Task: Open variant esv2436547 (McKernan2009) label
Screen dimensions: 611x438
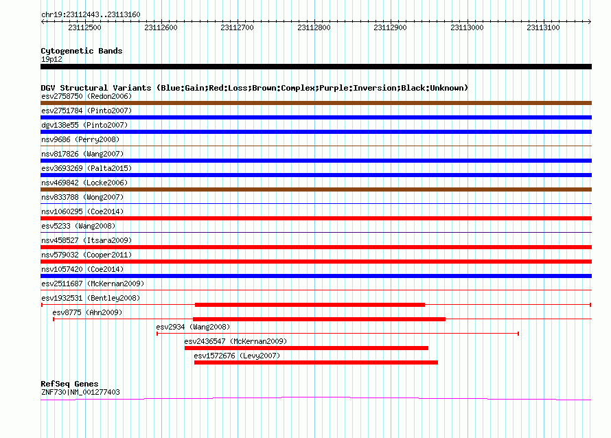Action: coord(235,341)
